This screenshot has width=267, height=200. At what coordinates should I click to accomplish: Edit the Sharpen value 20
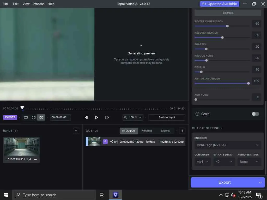pos(257,47)
